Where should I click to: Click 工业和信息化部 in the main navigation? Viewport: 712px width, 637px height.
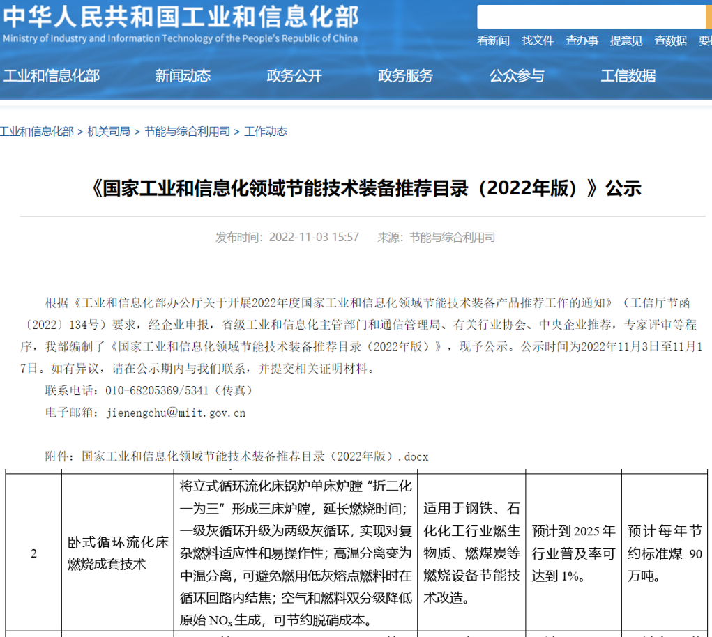click(x=51, y=75)
